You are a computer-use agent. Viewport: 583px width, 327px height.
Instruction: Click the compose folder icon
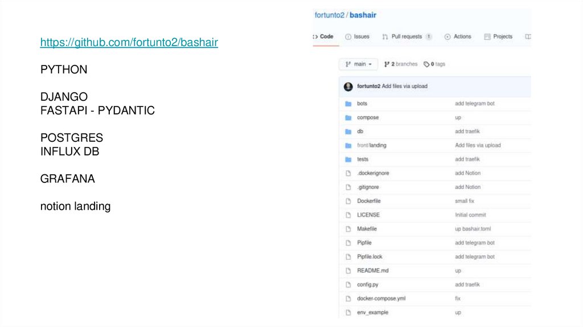(x=348, y=118)
